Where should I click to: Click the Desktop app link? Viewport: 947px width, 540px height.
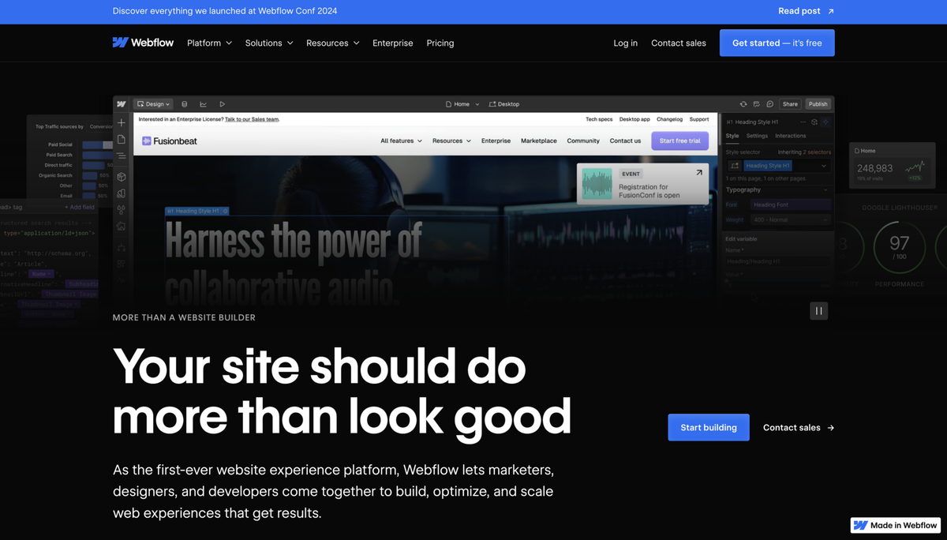[x=634, y=119]
